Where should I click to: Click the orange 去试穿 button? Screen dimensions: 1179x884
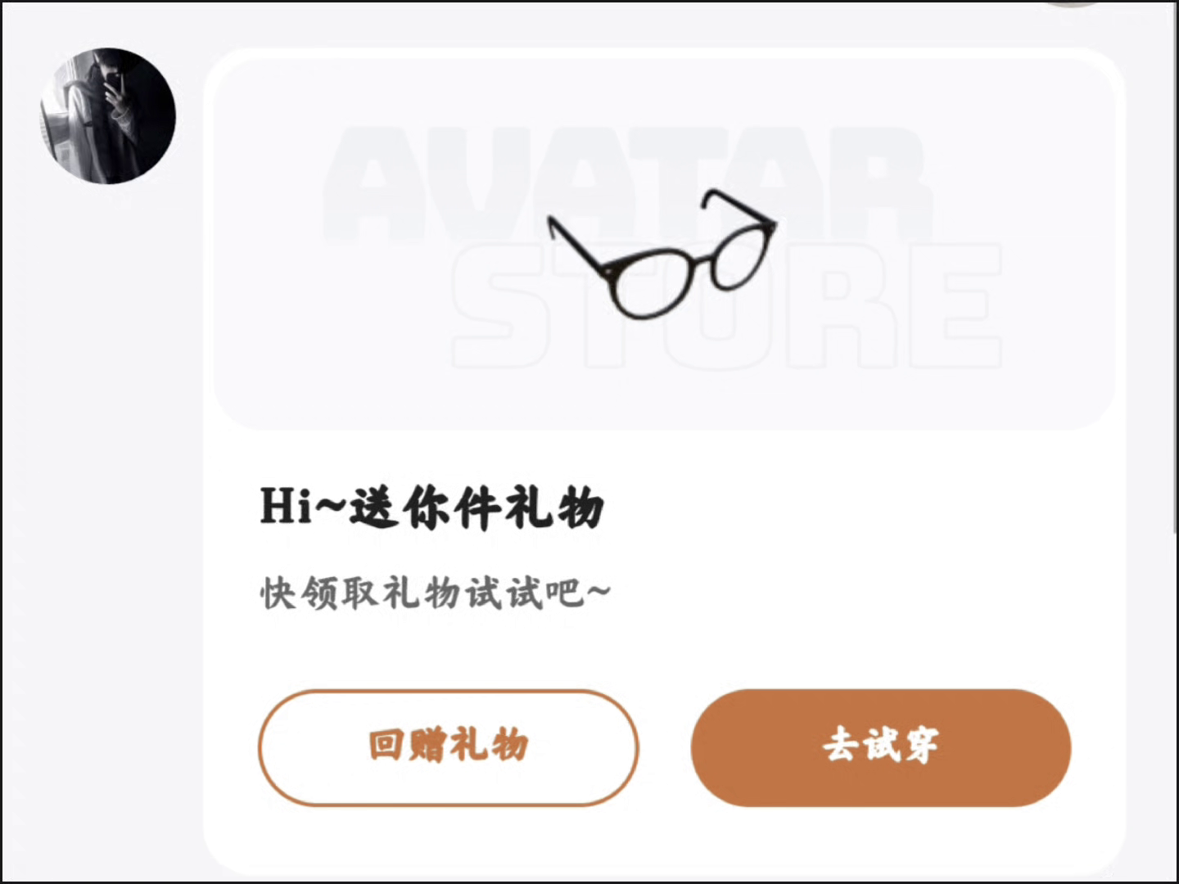(x=881, y=747)
